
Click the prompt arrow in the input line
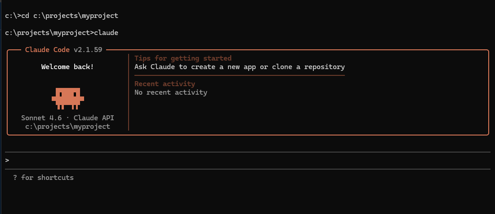pyautogui.click(x=7, y=161)
